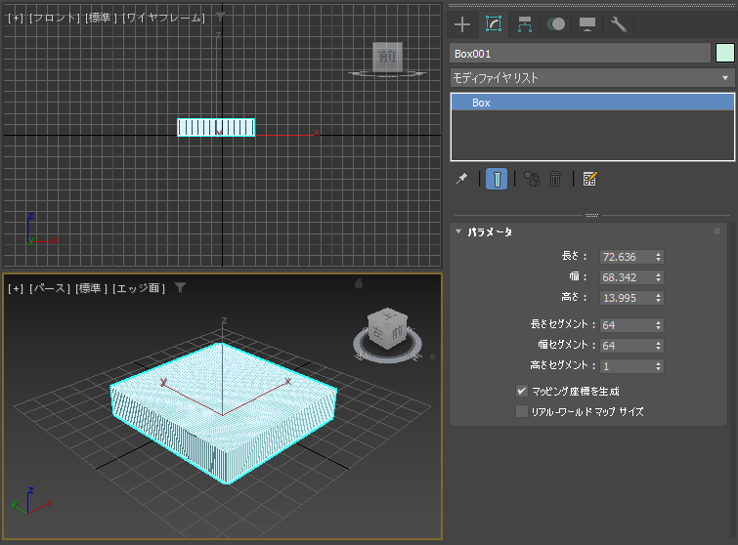This screenshot has width=738, height=545.
Task: Click the 高さ spinner arrows
Action: point(659,298)
